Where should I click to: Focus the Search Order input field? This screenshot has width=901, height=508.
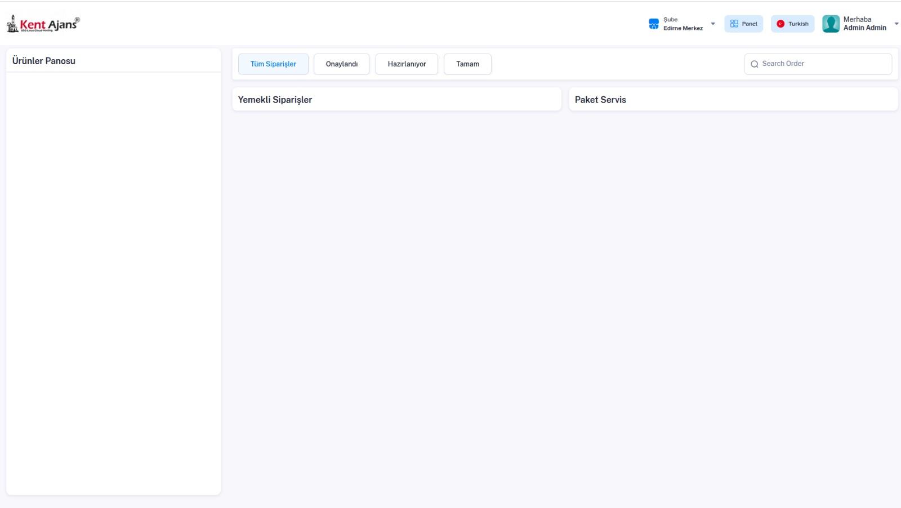[818, 64]
